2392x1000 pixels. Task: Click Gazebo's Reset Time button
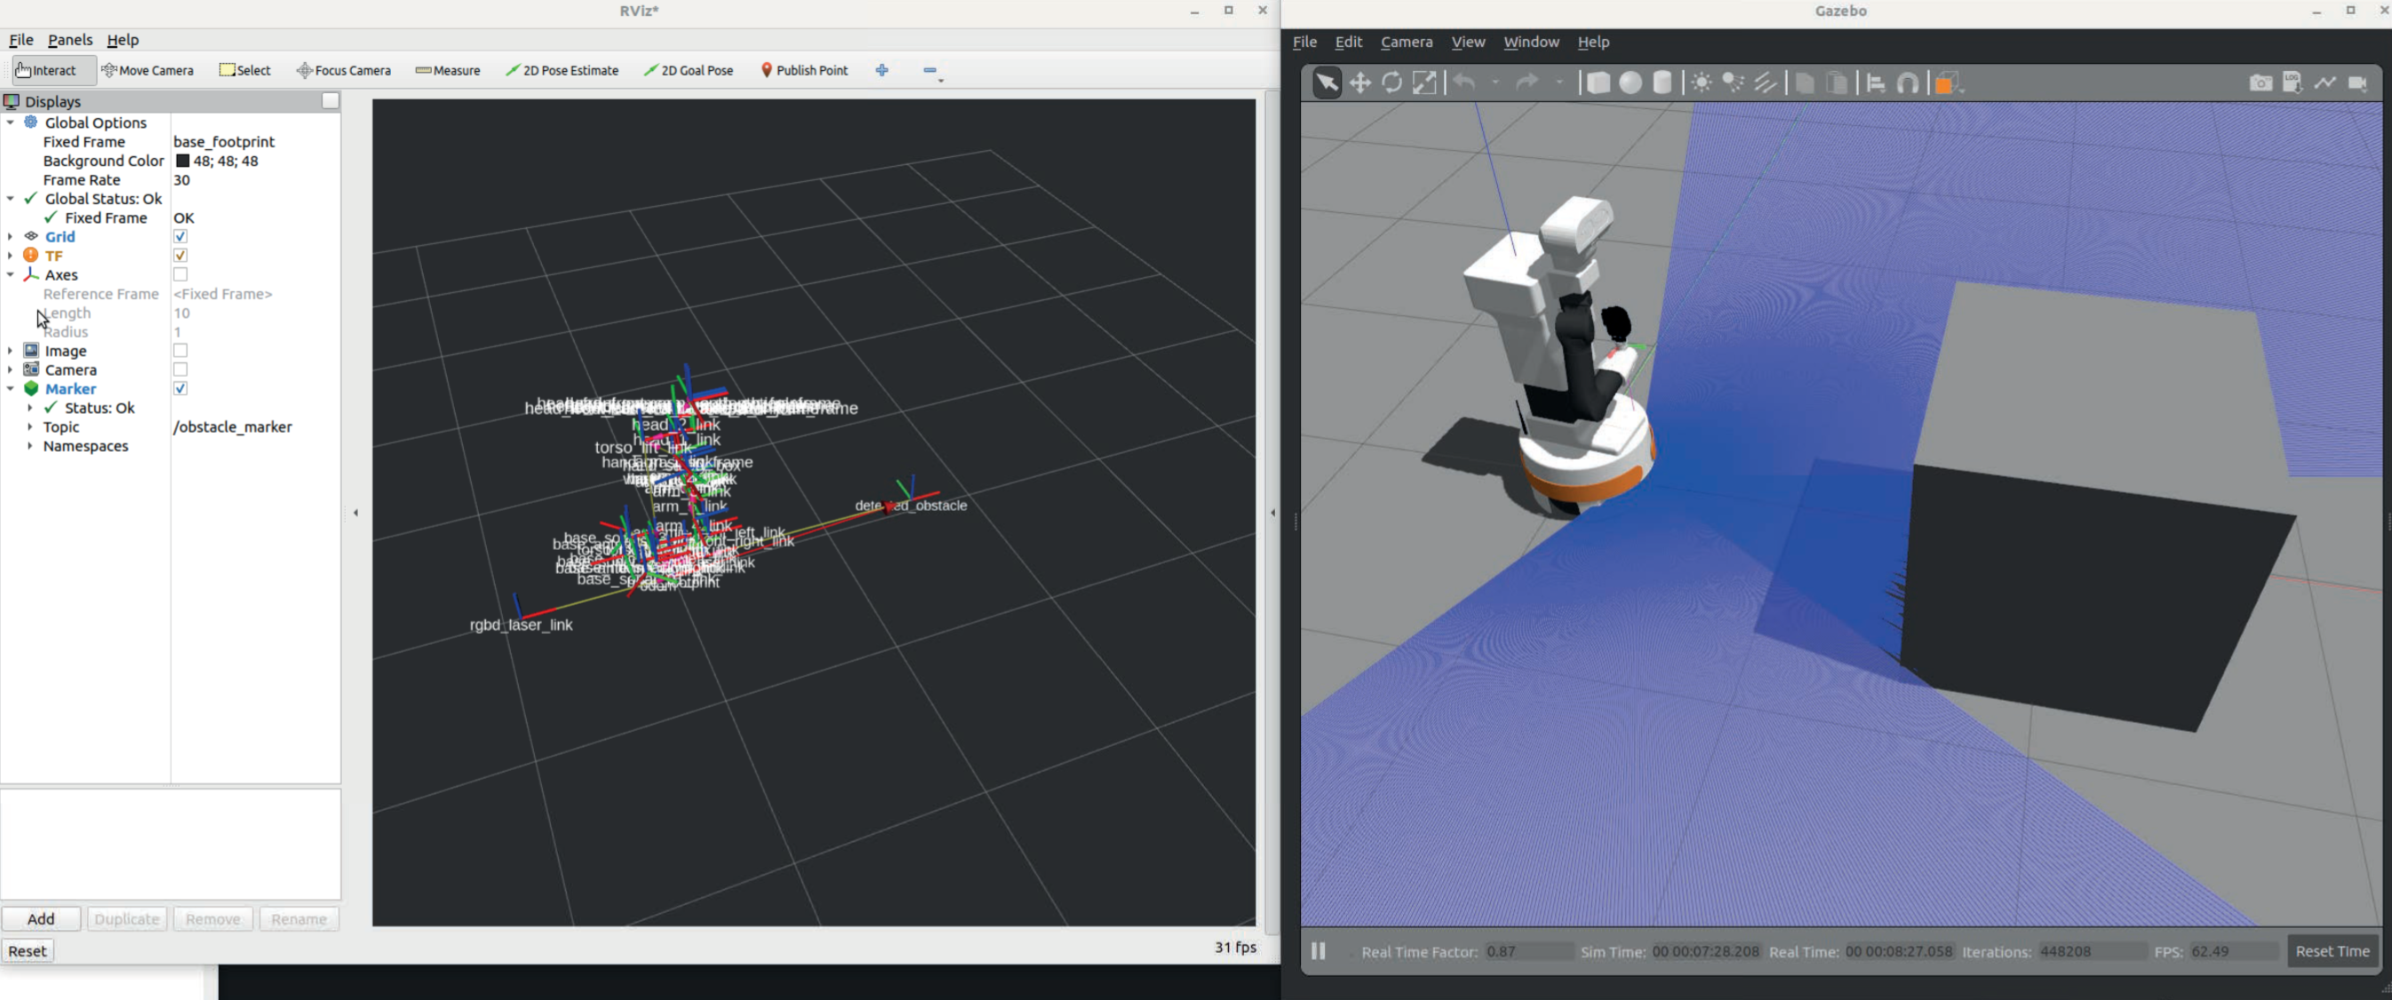[2332, 952]
